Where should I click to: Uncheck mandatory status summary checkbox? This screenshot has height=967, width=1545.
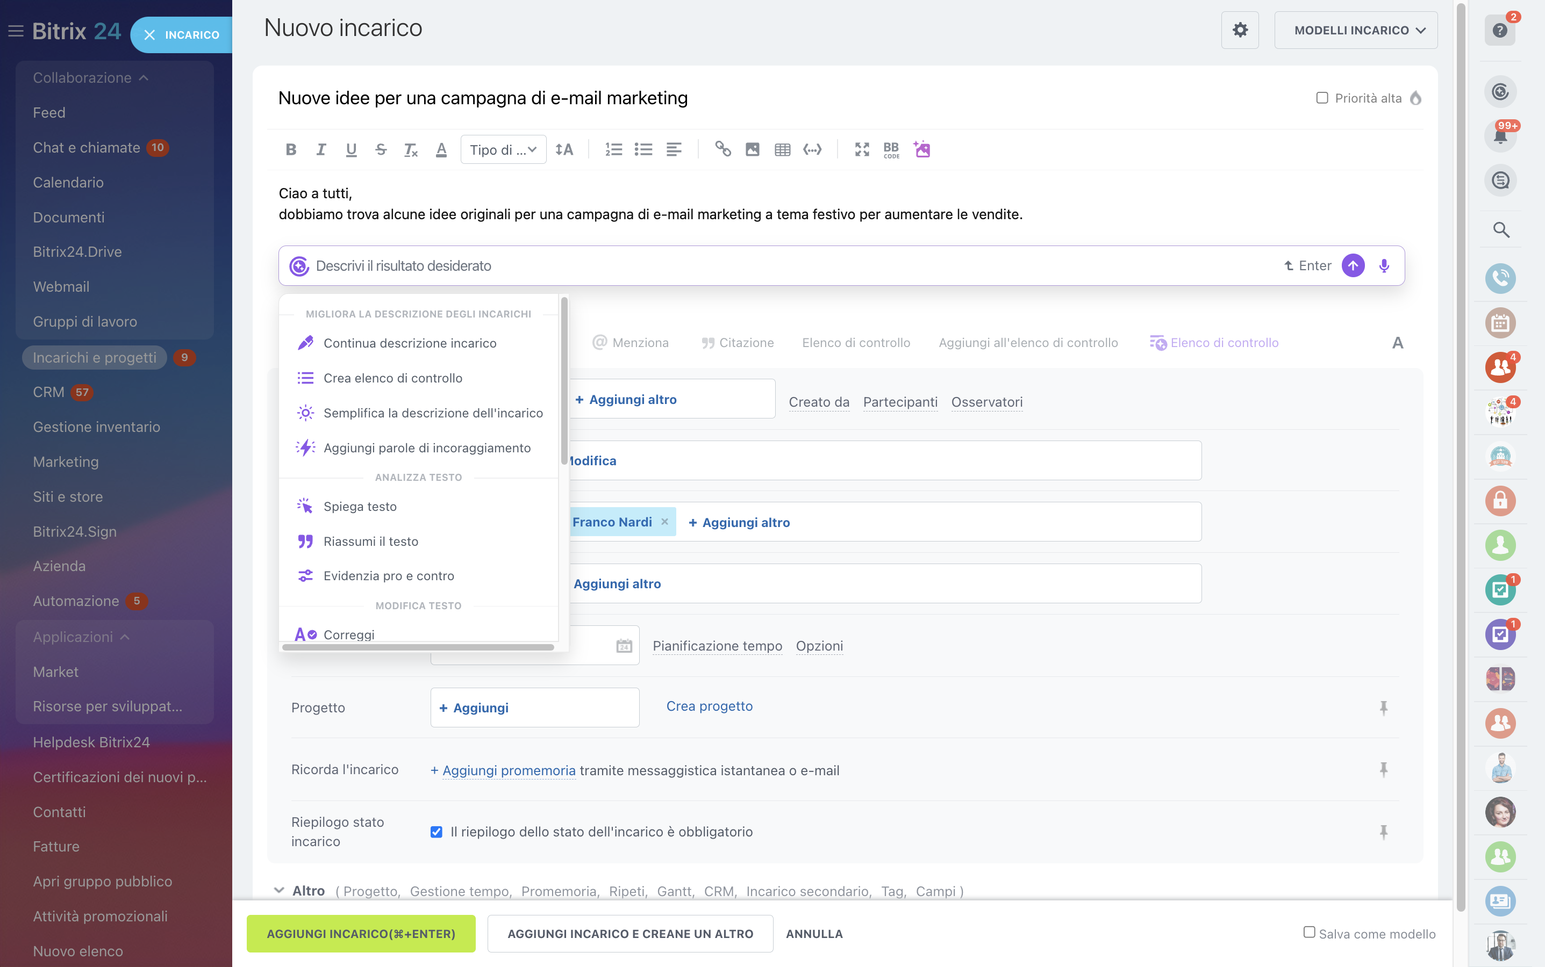tap(437, 832)
